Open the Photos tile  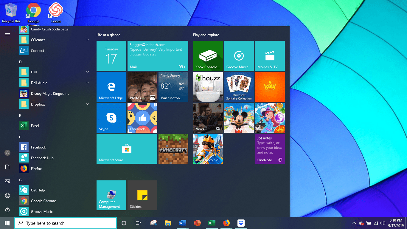(x=142, y=87)
